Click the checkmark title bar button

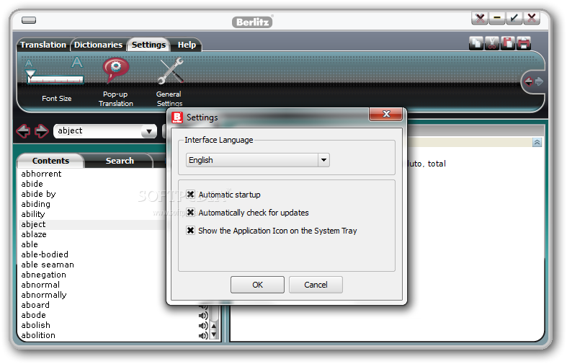pyautogui.click(x=514, y=18)
